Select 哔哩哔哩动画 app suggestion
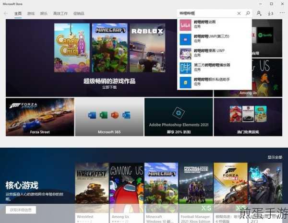This screenshot has width=288, height=223. coord(215,25)
